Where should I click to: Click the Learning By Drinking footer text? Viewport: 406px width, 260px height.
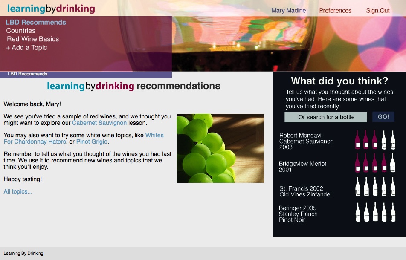tap(23, 254)
